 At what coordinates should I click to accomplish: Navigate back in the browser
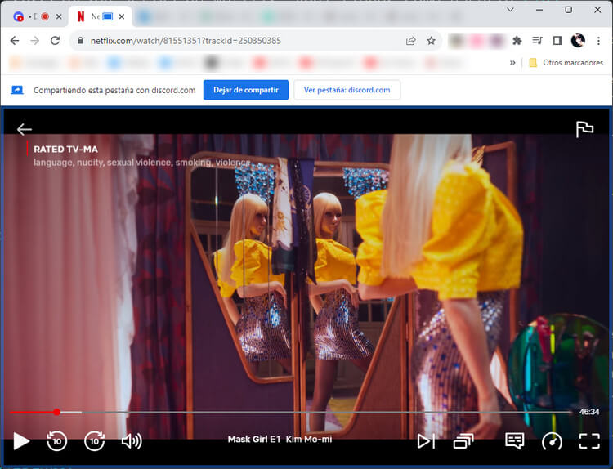point(15,41)
